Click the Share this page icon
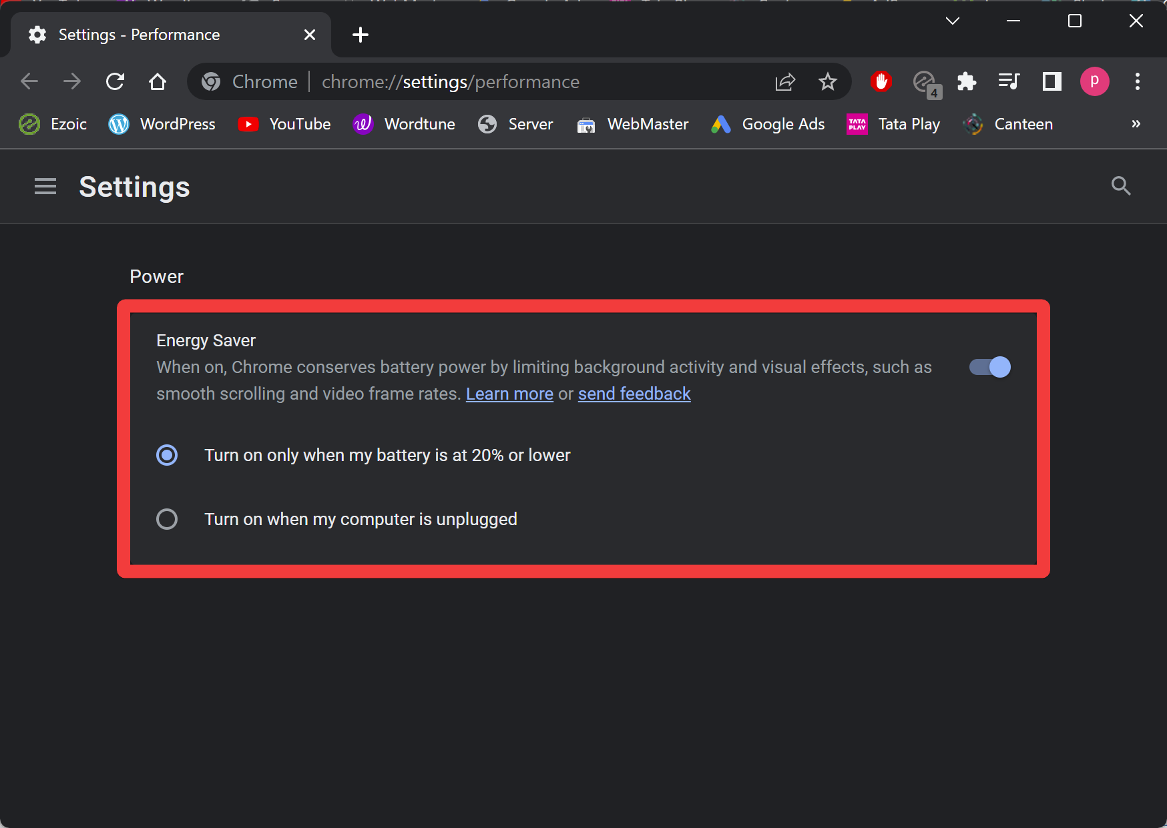Viewport: 1167px width, 828px height. (x=785, y=81)
